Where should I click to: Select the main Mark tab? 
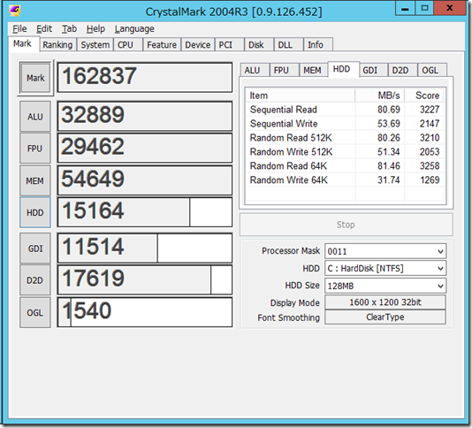[x=24, y=44]
